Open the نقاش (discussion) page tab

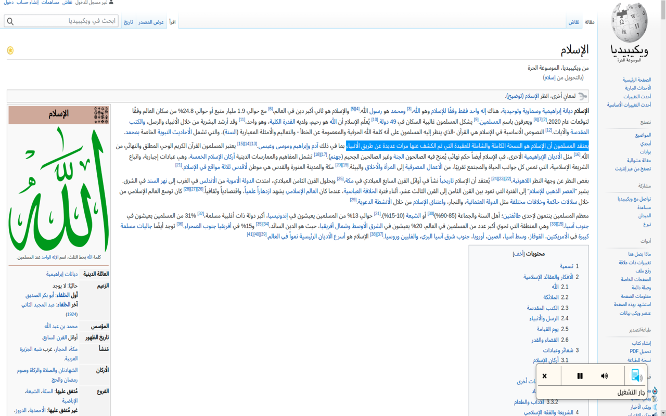pos(574,22)
